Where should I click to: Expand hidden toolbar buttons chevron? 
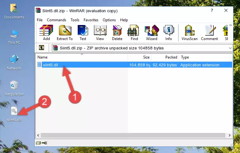pos(231,25)
